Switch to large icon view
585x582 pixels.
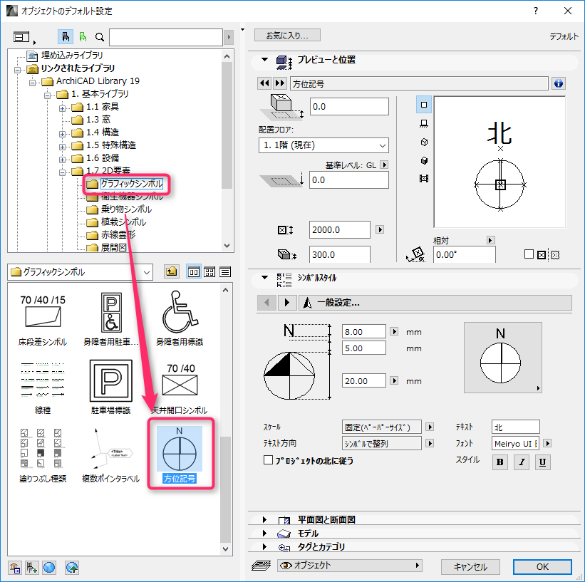194,272
